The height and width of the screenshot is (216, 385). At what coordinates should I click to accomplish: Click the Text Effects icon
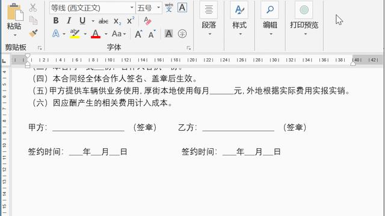coord(56,34)
